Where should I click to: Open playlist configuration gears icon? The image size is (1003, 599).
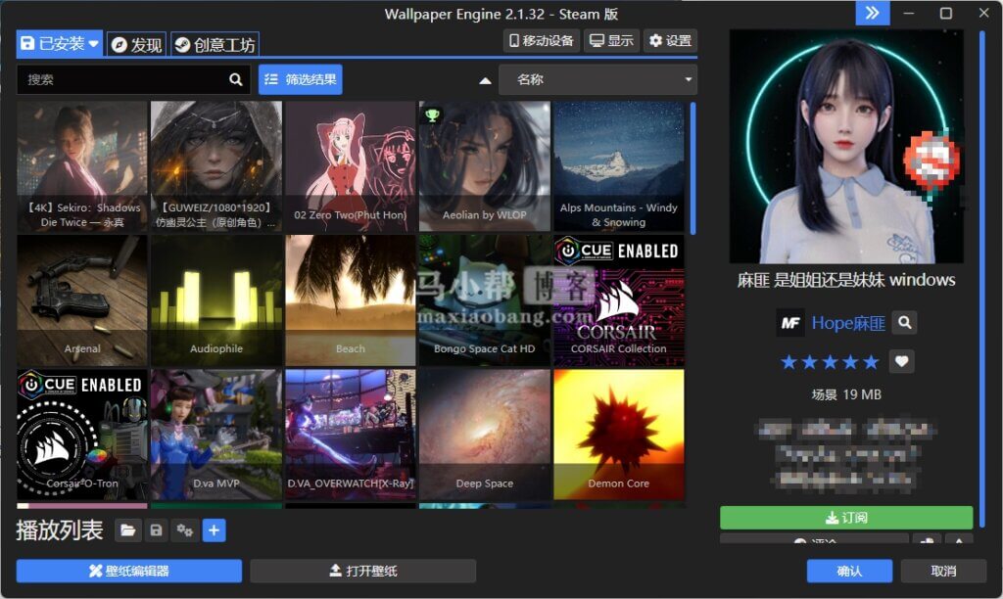pos(185,530)
